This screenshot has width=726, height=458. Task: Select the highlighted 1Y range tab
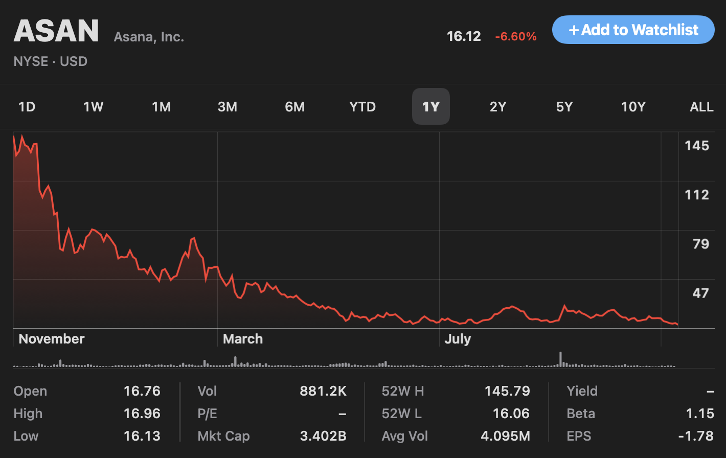431,106
